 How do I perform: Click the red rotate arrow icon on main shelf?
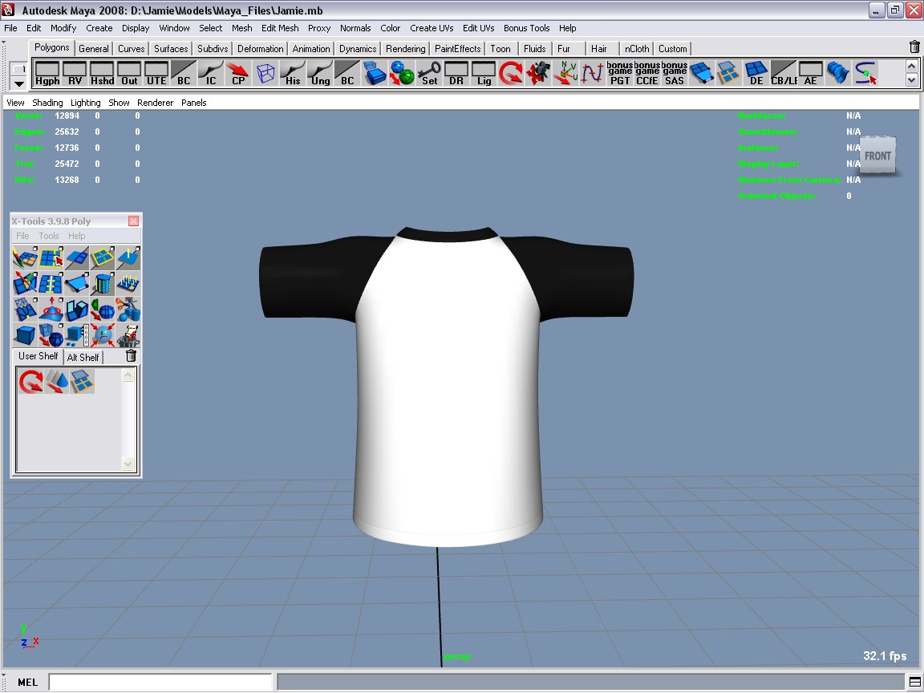tap(511, 74)
